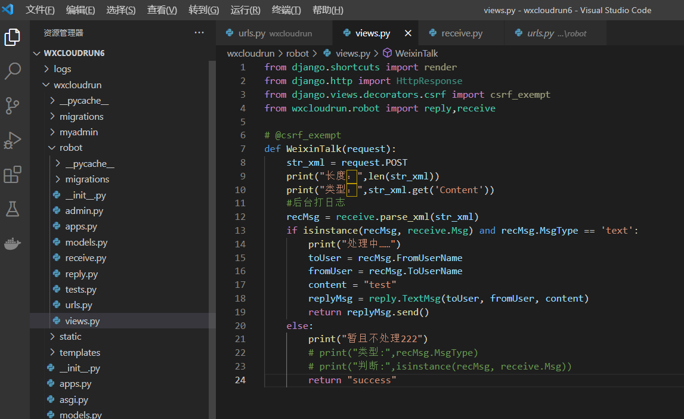Viewport: 684px width, 419px height.
Task: Expand the static folder
Action: [x=52, y=337]
